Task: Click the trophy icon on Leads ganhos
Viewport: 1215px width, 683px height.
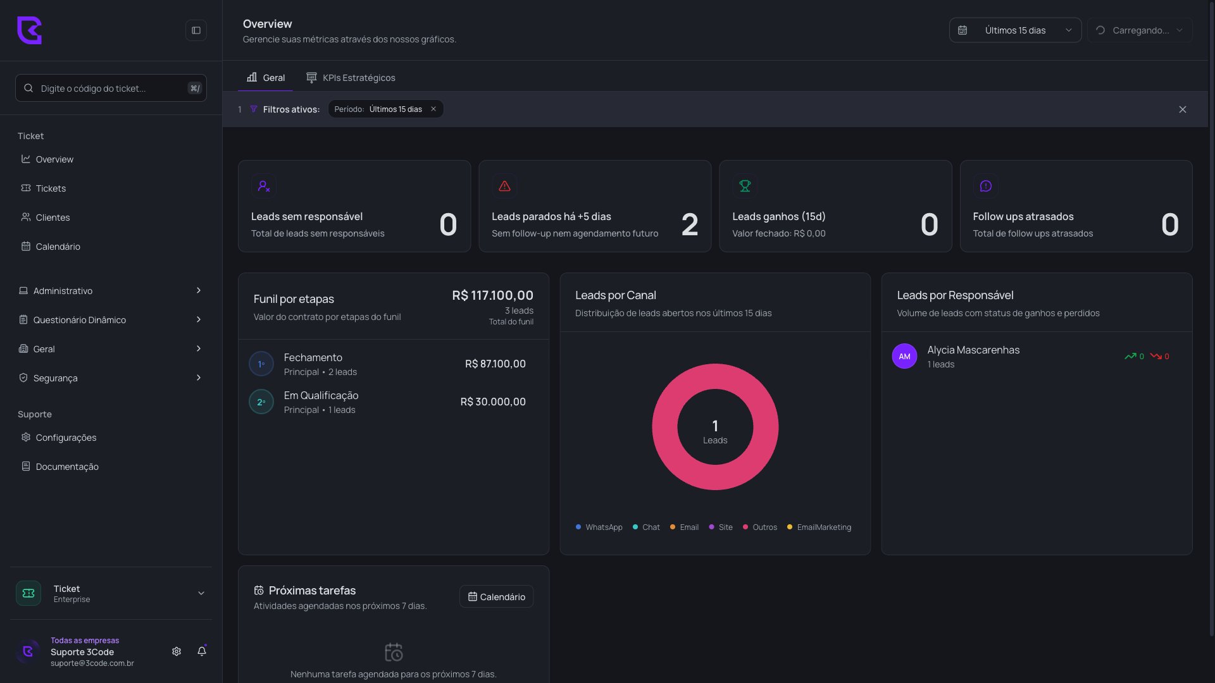Action: click(745, 186)
